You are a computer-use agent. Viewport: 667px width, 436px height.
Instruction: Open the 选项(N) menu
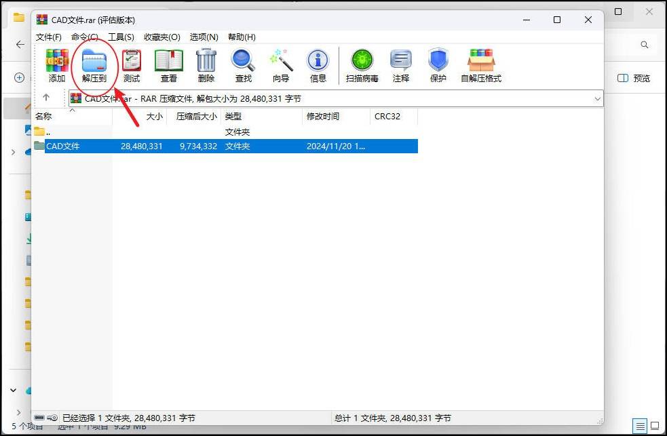(204, 37)
